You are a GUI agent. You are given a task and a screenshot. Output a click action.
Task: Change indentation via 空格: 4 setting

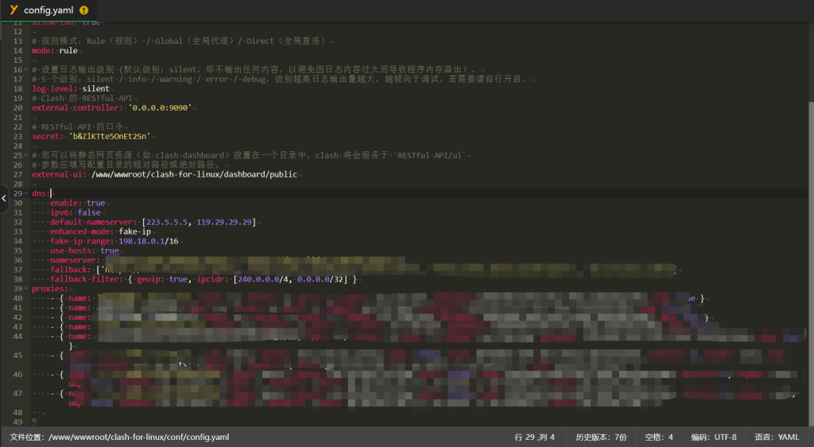(659, 437)
